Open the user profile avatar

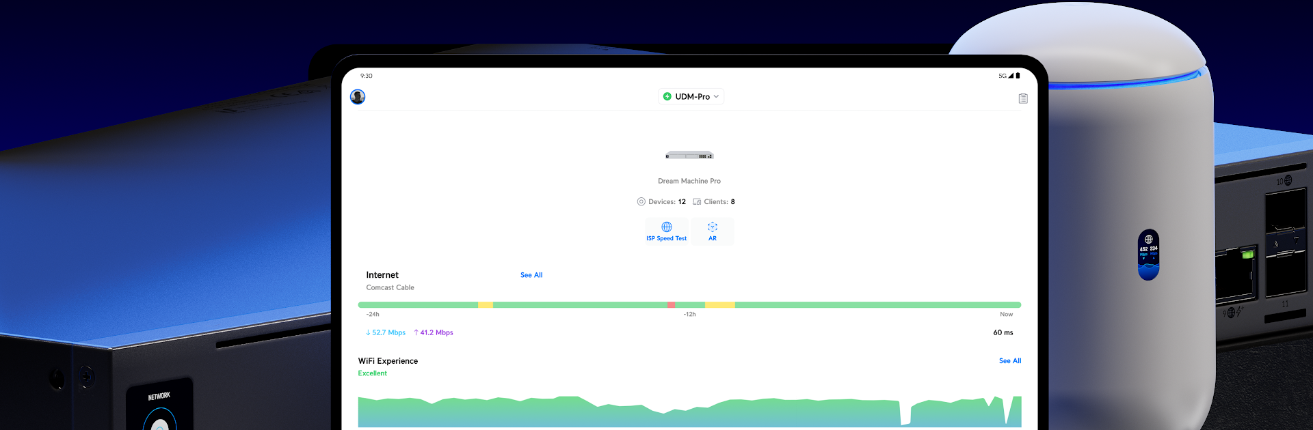(x=358, y=97)
